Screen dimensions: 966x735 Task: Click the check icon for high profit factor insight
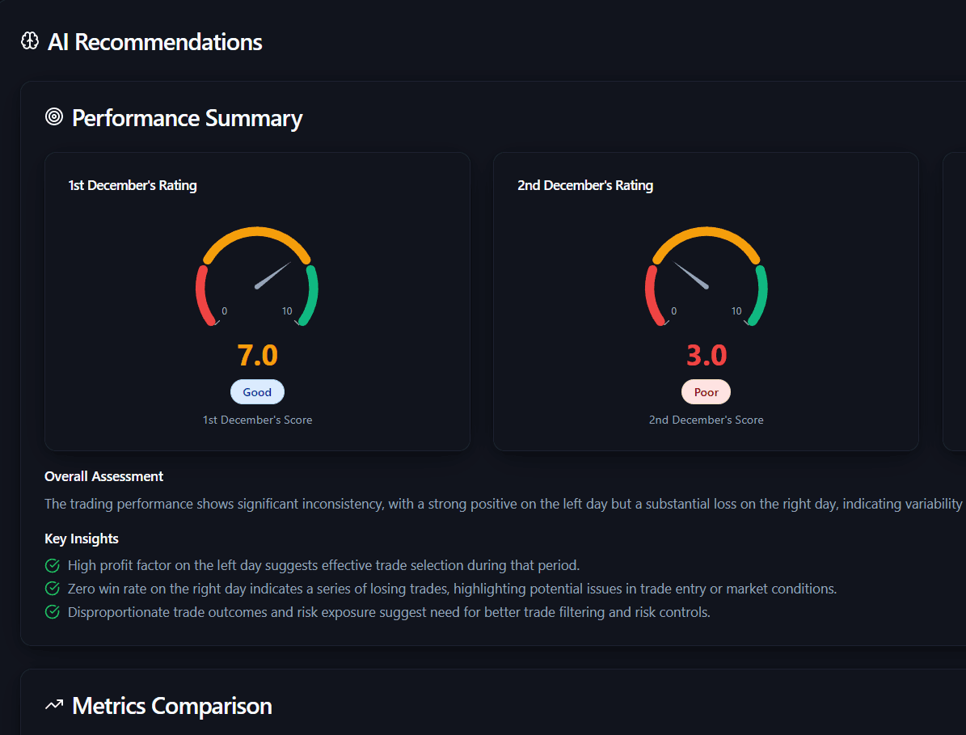(x=53, y=565)
